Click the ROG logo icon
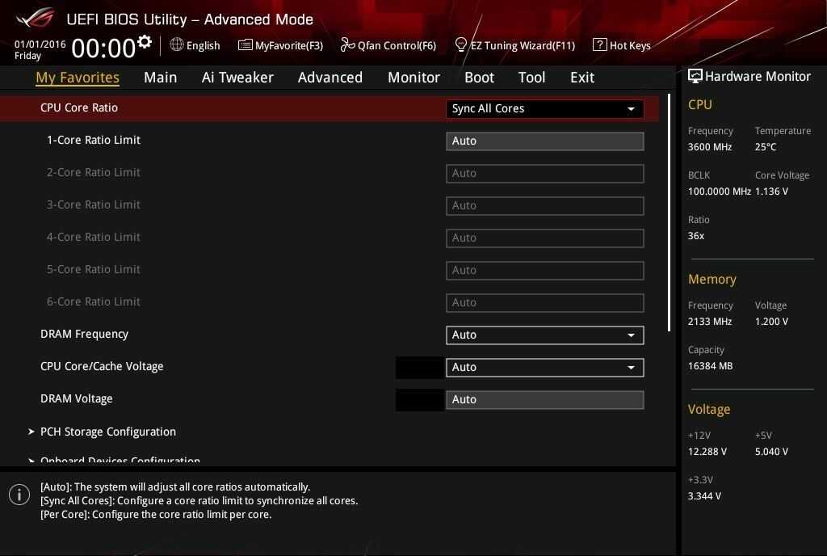The width and height of the screenshot is (827, 556). tap(34, 18)
